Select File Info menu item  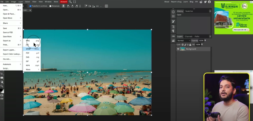coord(11,59)
